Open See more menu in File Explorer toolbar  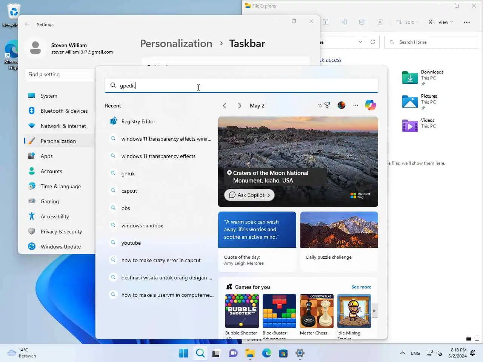tap(467, 22)
